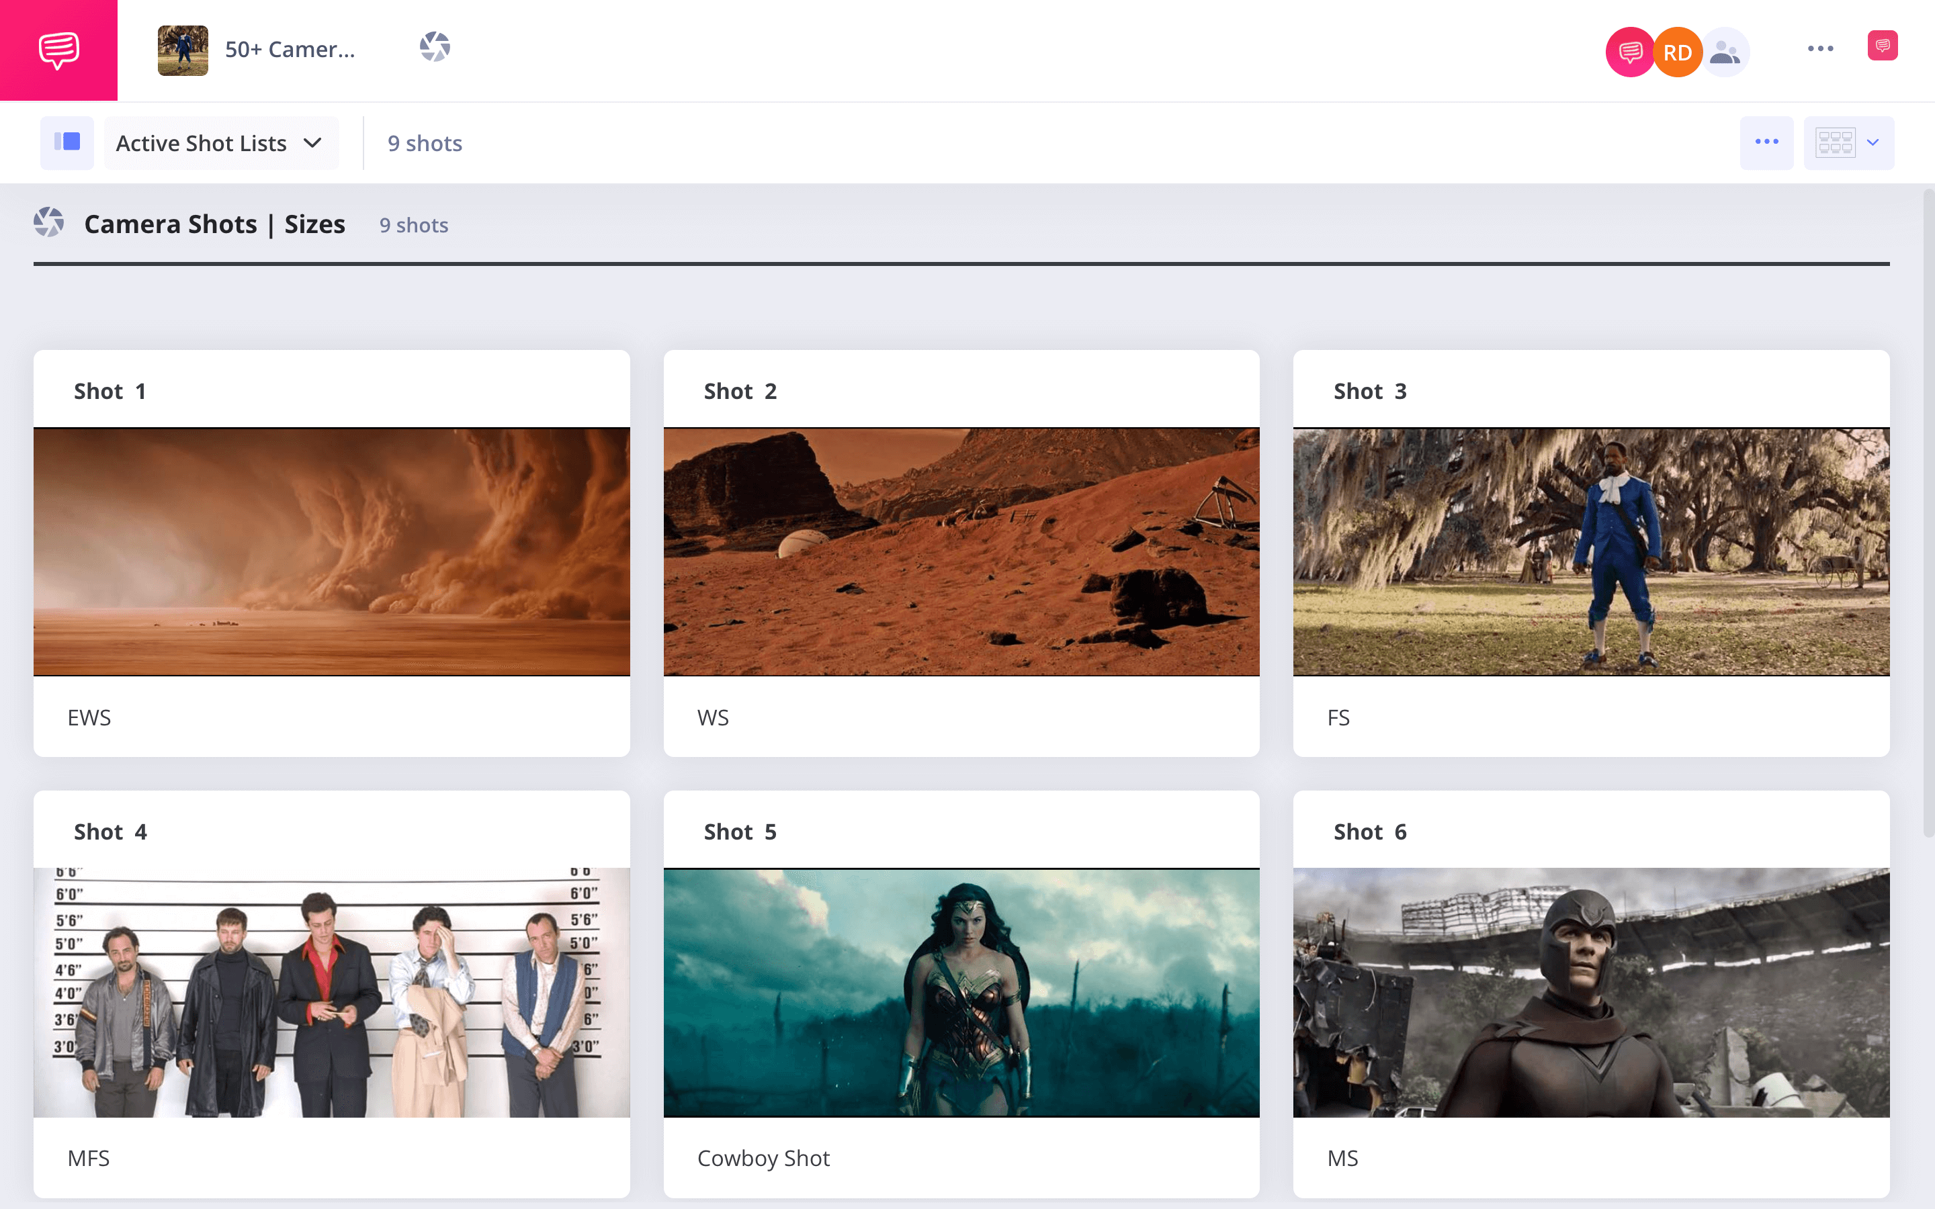Viewport: 1935px width, 1209px height.
Task: Open the Shot 6 helmeted man image
Action: click(1591, 992)
